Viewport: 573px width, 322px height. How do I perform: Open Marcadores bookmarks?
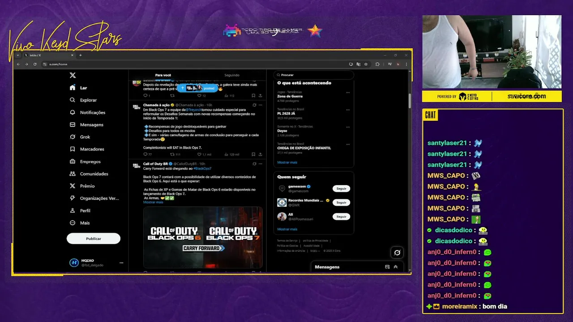pos(87,149)
